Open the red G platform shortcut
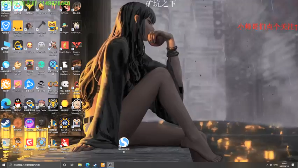Screen dimensions: 298x168 [29, 144]
